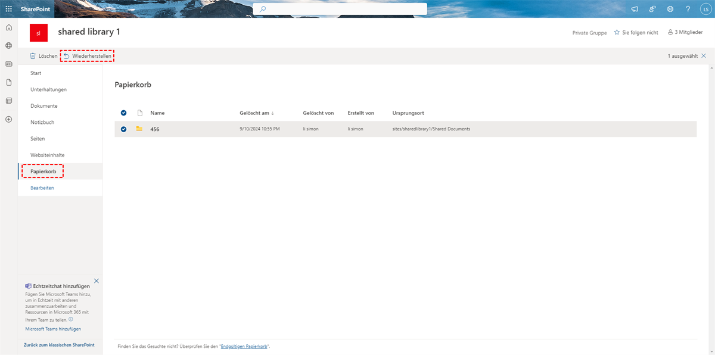Image resolution: width=715 pixels, height=355 pixels.
Task: Click 'Microsoft Teams hinzufügen' link
Action: 53,329
